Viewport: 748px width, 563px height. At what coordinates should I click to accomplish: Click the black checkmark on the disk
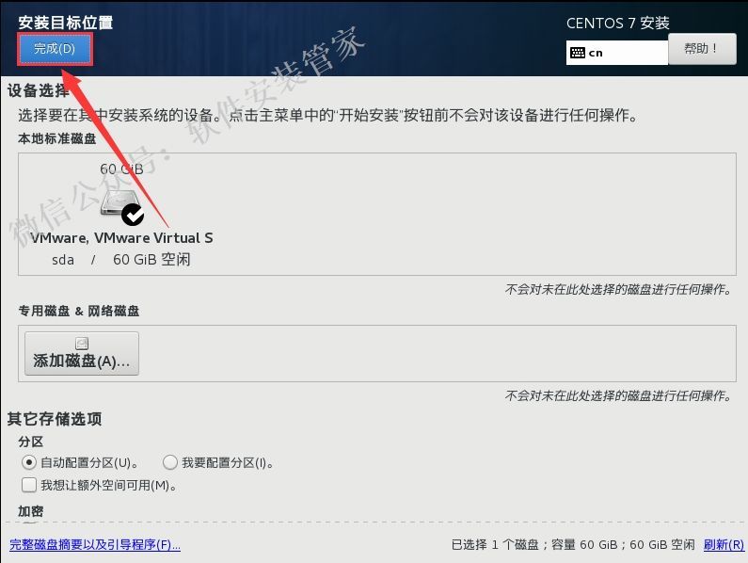tap(133, 215)
